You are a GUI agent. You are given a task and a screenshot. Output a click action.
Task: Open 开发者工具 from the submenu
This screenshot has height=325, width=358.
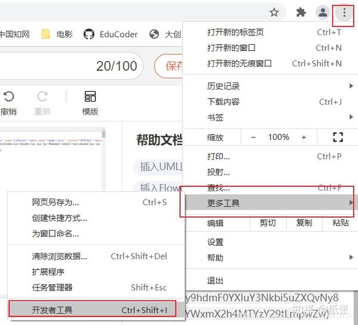96,310
